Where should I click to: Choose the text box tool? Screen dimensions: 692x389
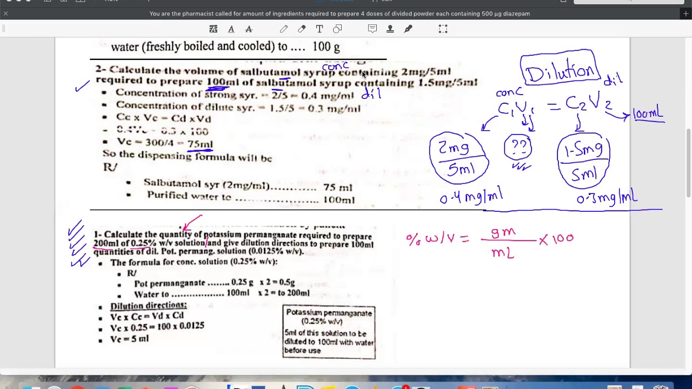(320, 29)
